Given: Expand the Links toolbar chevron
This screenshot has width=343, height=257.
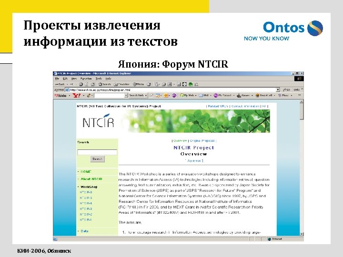Looking at the screenshot, I should pyautogui.click(x=302, y=89).
